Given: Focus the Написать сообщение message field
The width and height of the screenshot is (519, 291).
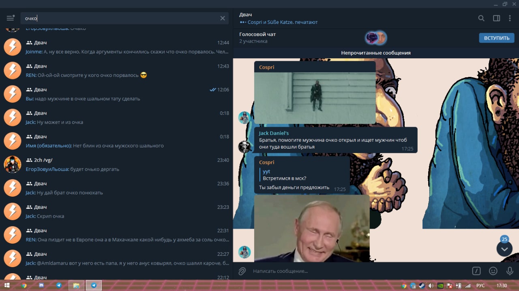Looking at the screenshot, I should click(359, 271).
